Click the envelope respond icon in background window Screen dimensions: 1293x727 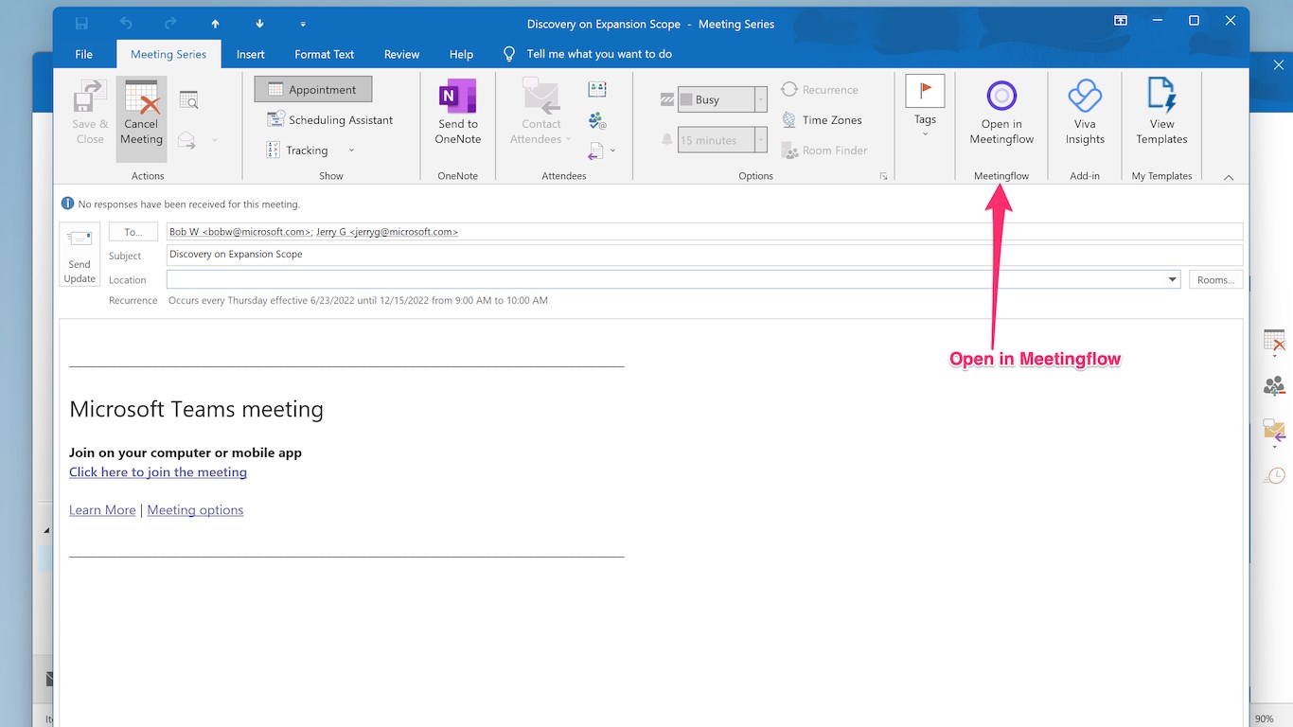(x=1274, y=431)
